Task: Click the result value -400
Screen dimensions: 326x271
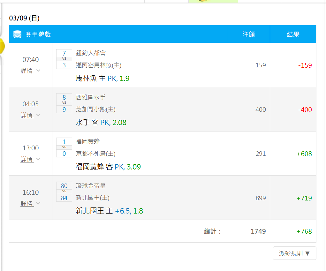Action: (x=305, y=109)
